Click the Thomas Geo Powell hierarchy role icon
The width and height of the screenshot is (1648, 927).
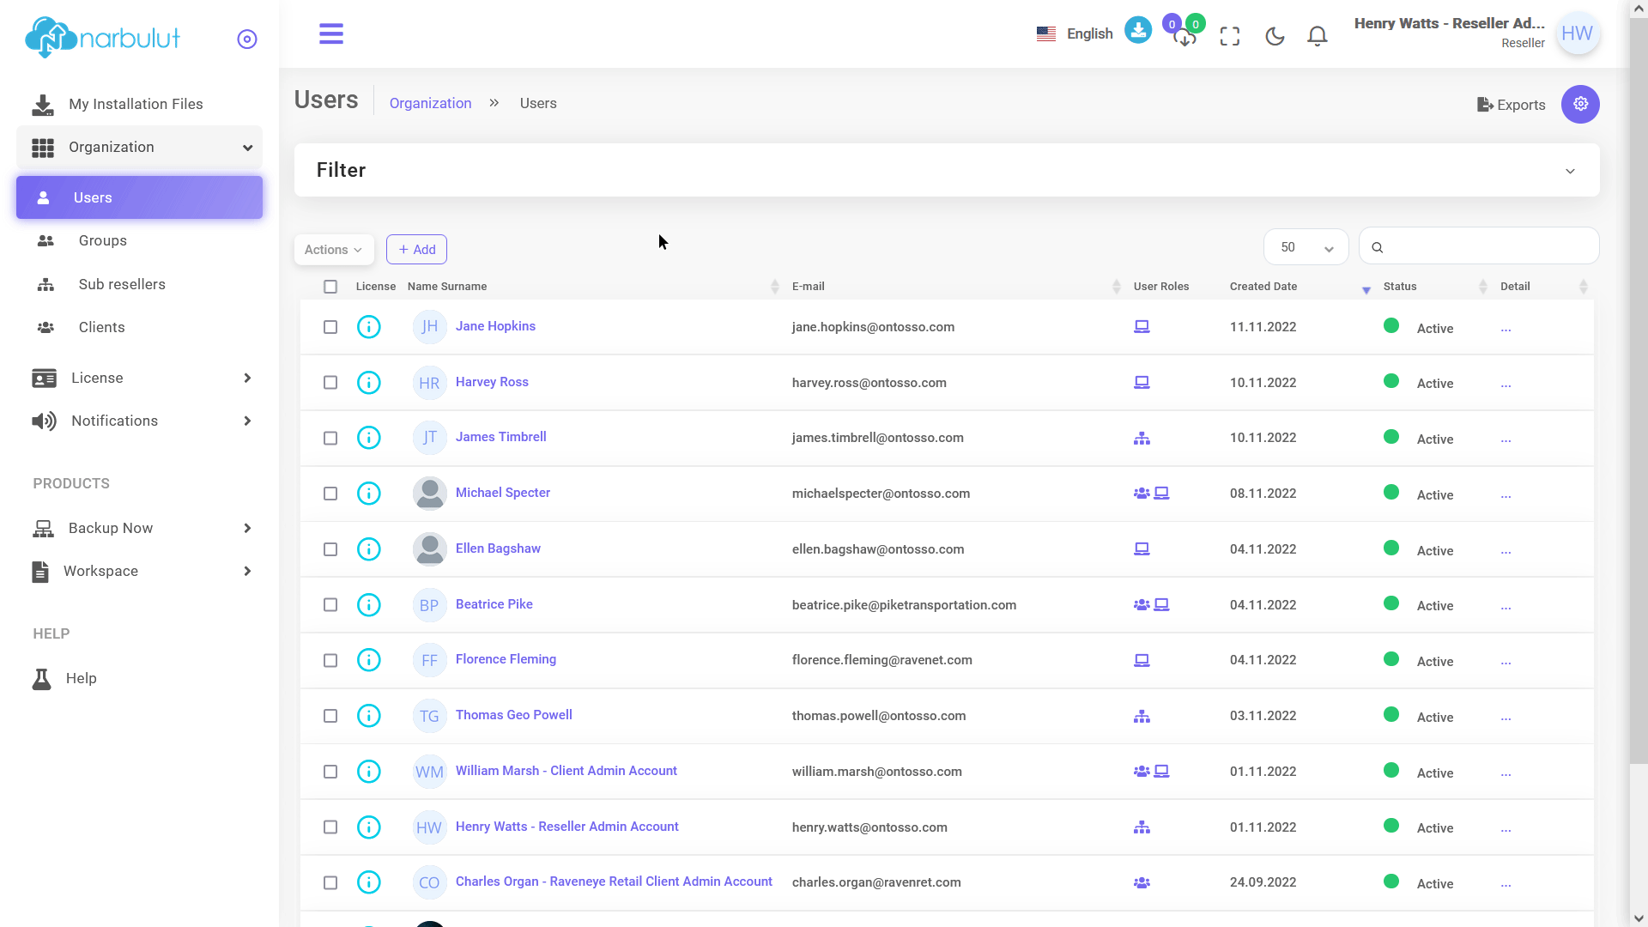1142,714
